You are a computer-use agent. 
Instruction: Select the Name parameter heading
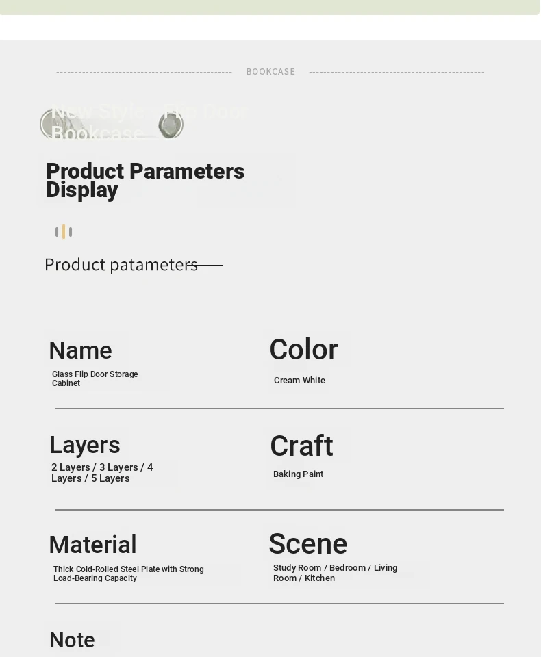[x=80, y=350]
